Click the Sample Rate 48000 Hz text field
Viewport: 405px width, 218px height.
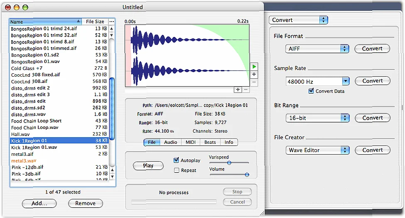(314, 81)
